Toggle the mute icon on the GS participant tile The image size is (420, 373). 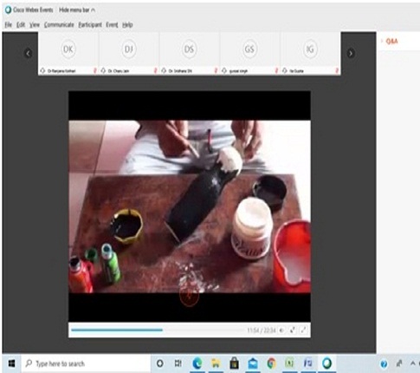tap(276, 70)
